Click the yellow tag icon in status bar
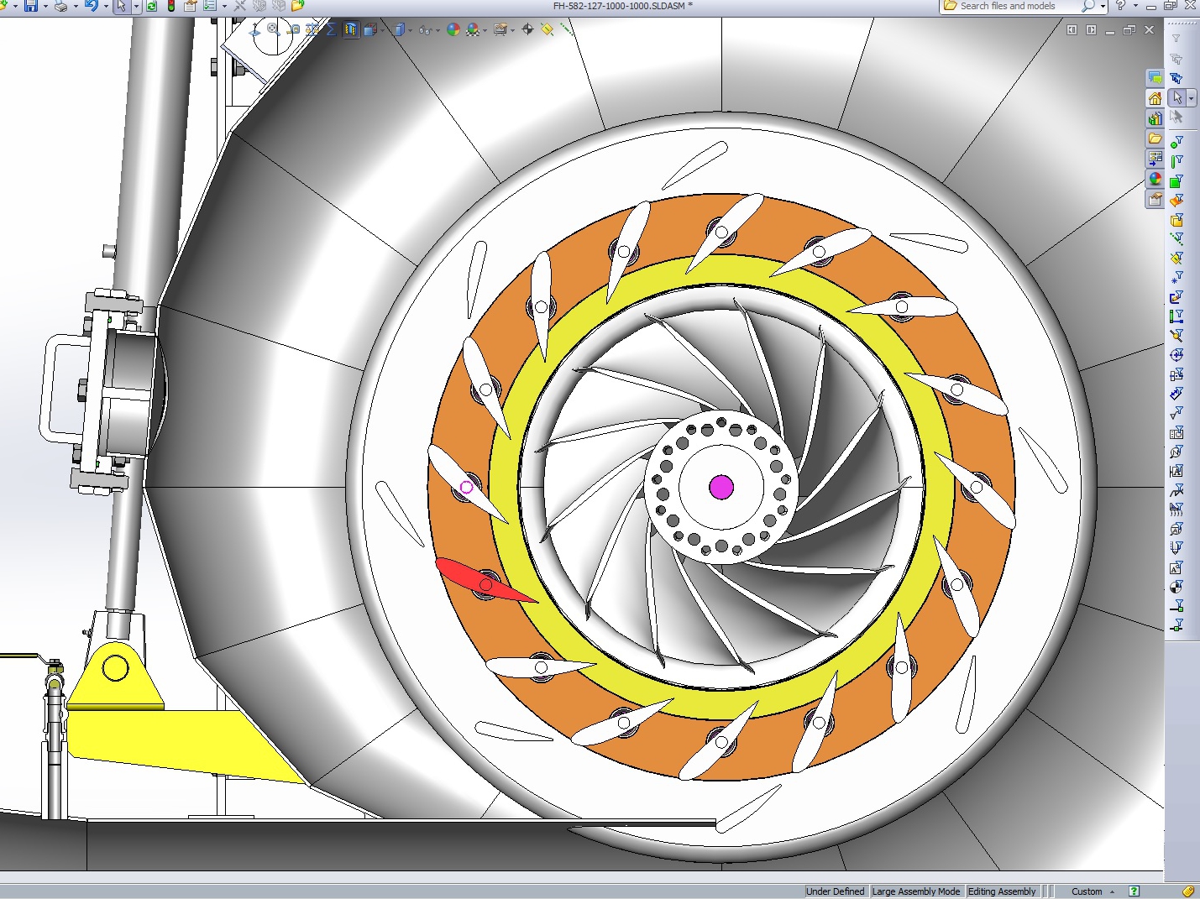Image resolution: width=1200 pixels, height=899 pixels. 1188,891
